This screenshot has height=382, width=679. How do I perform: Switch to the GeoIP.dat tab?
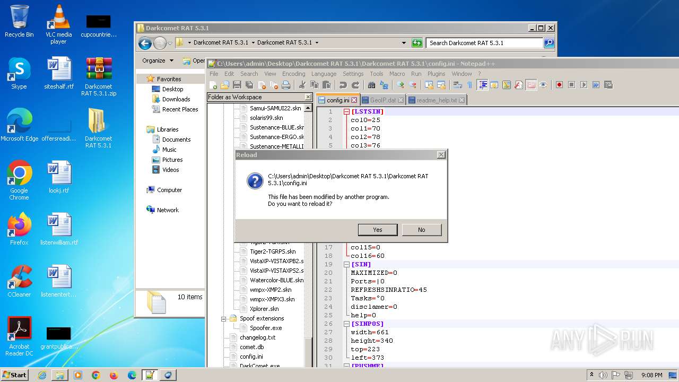[x=382, y=100]
